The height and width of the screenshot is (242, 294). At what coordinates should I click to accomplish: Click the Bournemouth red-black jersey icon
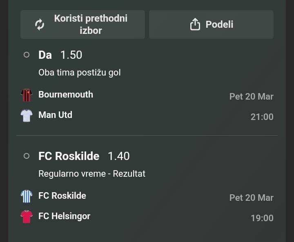click(27, 95)
